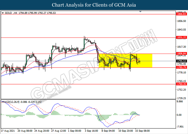This screenshot has height=134, width=188.
Task: Click the MACD scale value 0.00
Action: click(x=179, y=115)
